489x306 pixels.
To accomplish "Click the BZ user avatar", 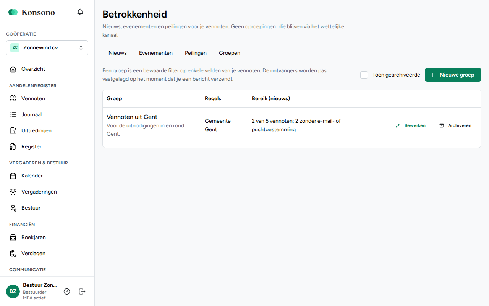I will (x=13, y=291).
